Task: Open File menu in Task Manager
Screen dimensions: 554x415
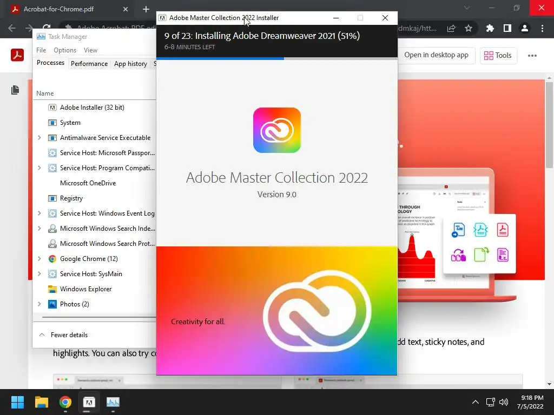Action: [x=41, y=50]
